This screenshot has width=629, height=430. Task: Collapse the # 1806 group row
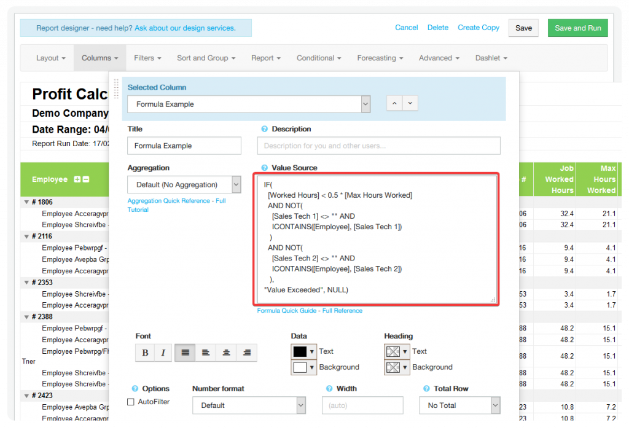[x=26, y=202]
